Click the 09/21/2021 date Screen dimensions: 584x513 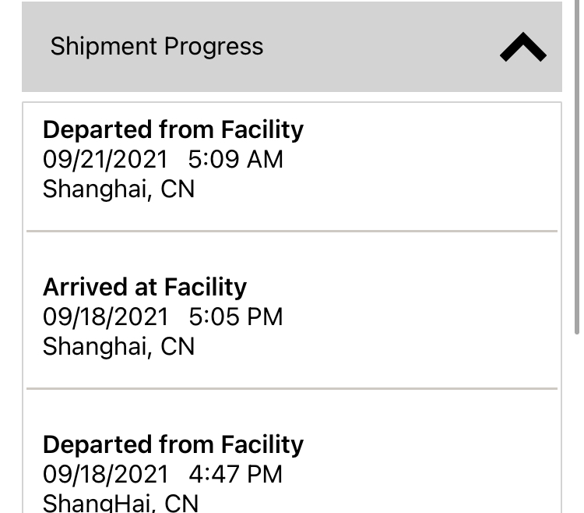pyautogui.click(x=105, y=160)
